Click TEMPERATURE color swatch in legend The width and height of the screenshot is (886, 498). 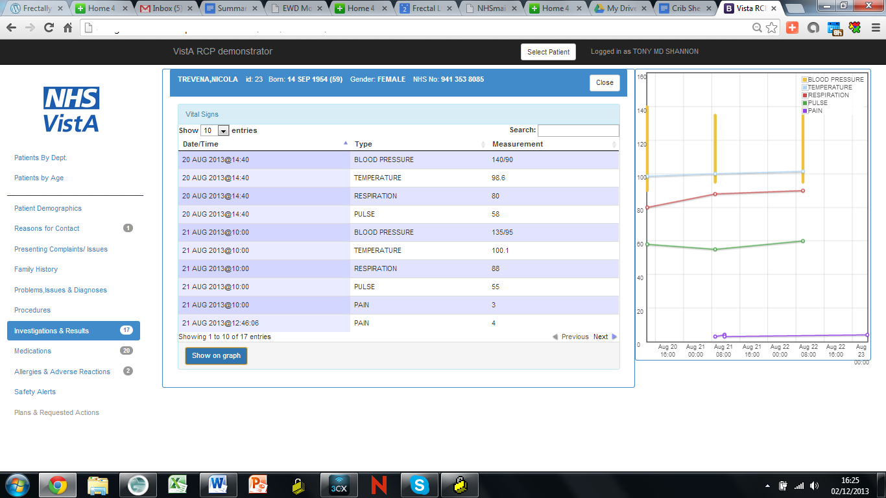coord(805,88)
